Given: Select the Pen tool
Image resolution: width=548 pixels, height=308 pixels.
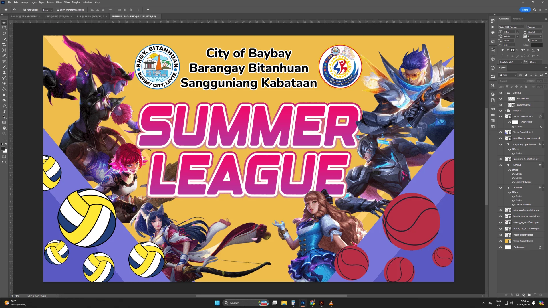Looking at the screenshot, I should (x=4, y=106).
